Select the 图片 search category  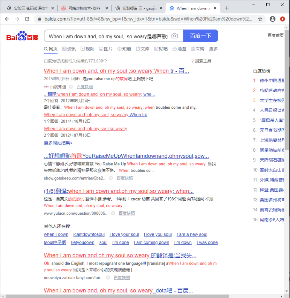pos(106,49)
